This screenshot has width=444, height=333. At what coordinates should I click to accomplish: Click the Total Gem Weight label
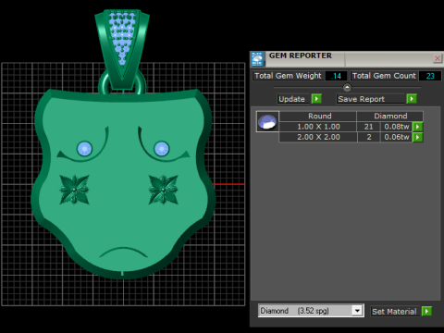[288, 76]
